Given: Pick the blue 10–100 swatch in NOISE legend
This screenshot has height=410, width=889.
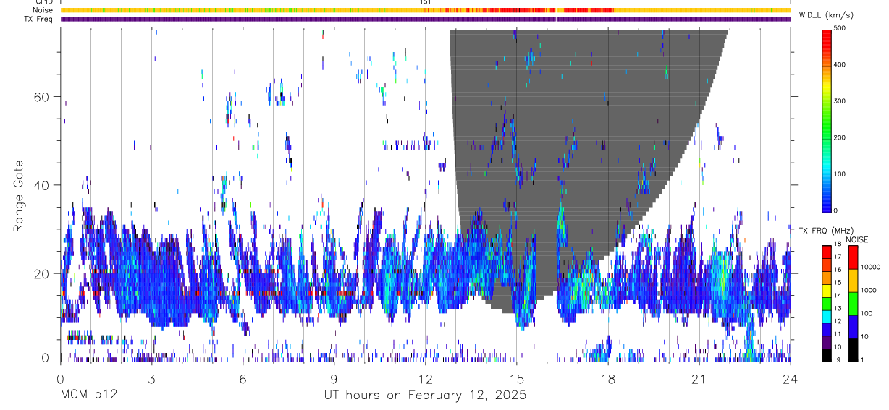Looking at the screenshot, I should pos(853,326).
